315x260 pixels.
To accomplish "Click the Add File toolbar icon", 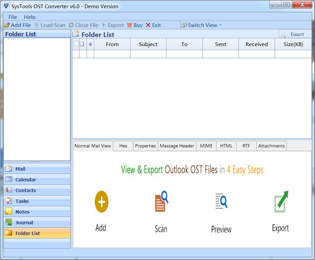I will [x=7, y=25].
